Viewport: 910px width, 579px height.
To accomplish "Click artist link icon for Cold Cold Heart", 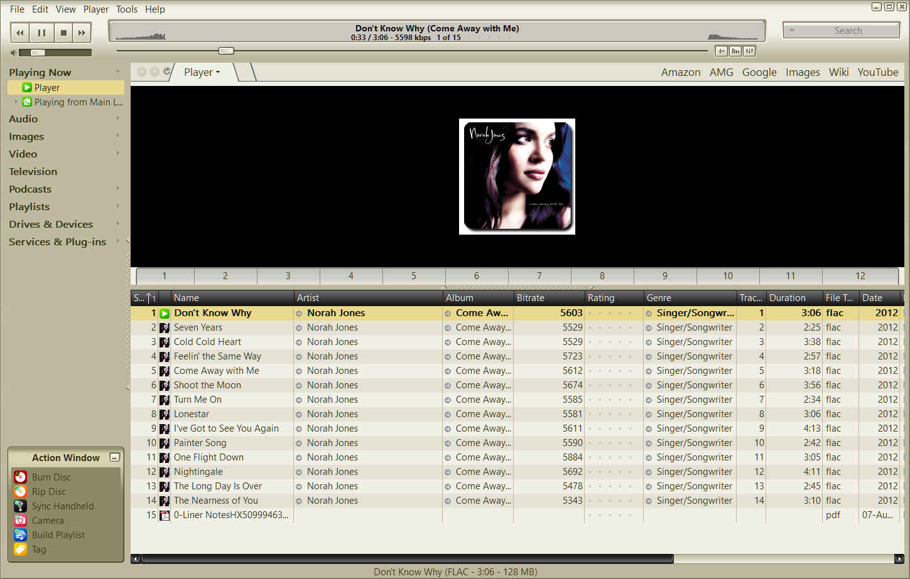I will coord(299,343).
